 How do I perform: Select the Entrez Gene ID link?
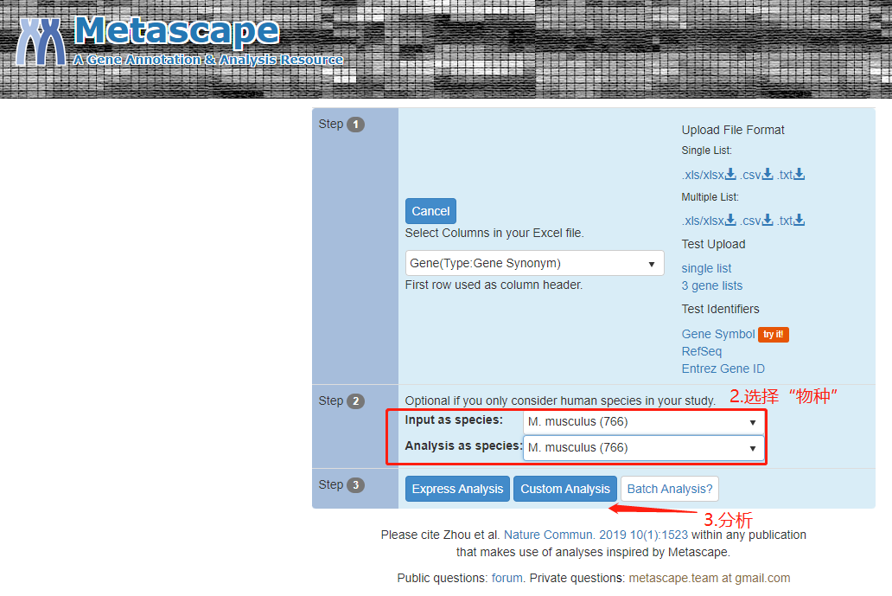[723, 368]
